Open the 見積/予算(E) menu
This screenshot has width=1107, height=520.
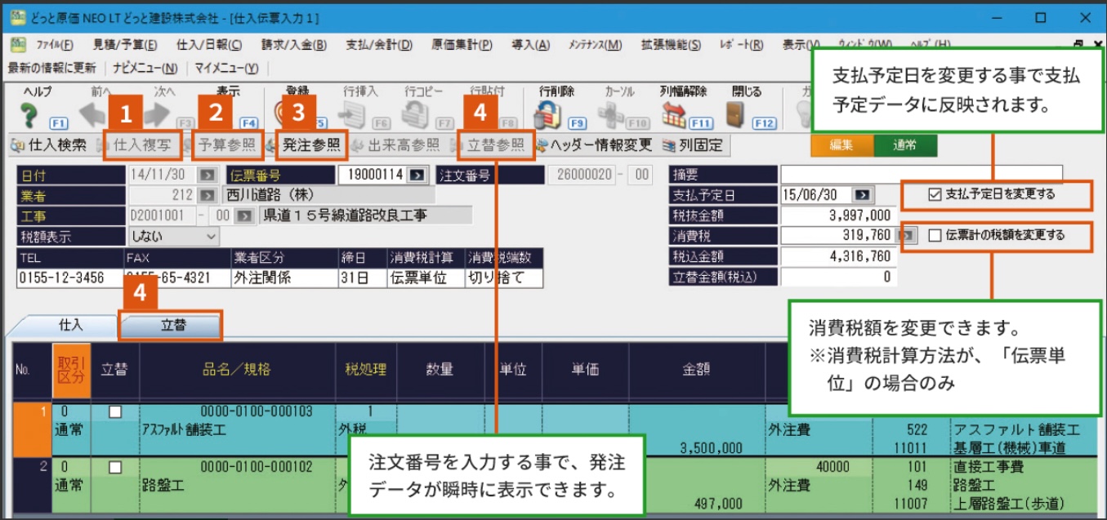(125, 45)
